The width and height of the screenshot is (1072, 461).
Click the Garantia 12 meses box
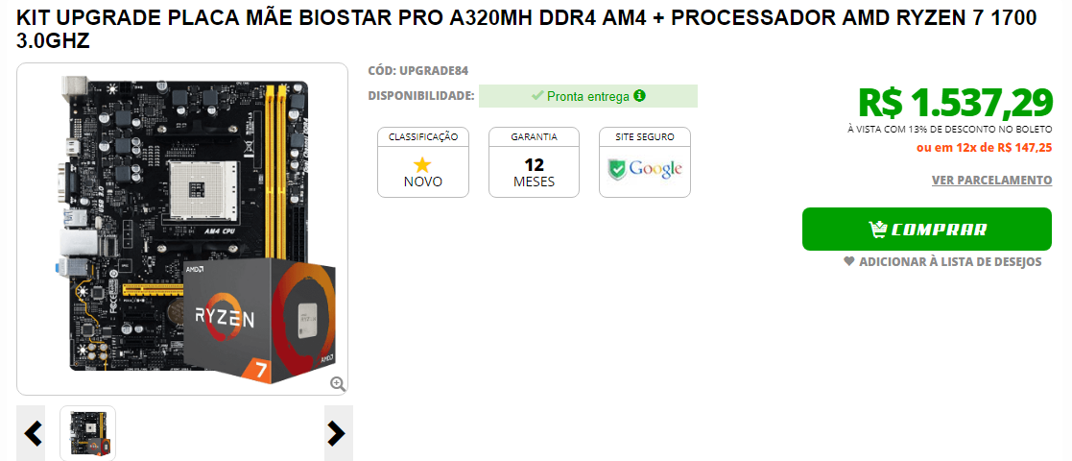click(534, 162)
